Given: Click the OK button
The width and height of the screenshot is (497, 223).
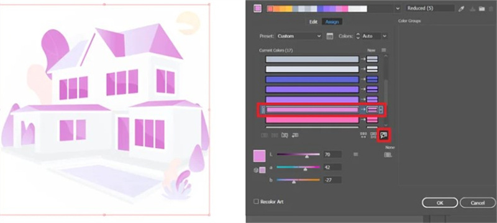Looking at the screenshot, I should pyautogui.click(x=440, y=203).
